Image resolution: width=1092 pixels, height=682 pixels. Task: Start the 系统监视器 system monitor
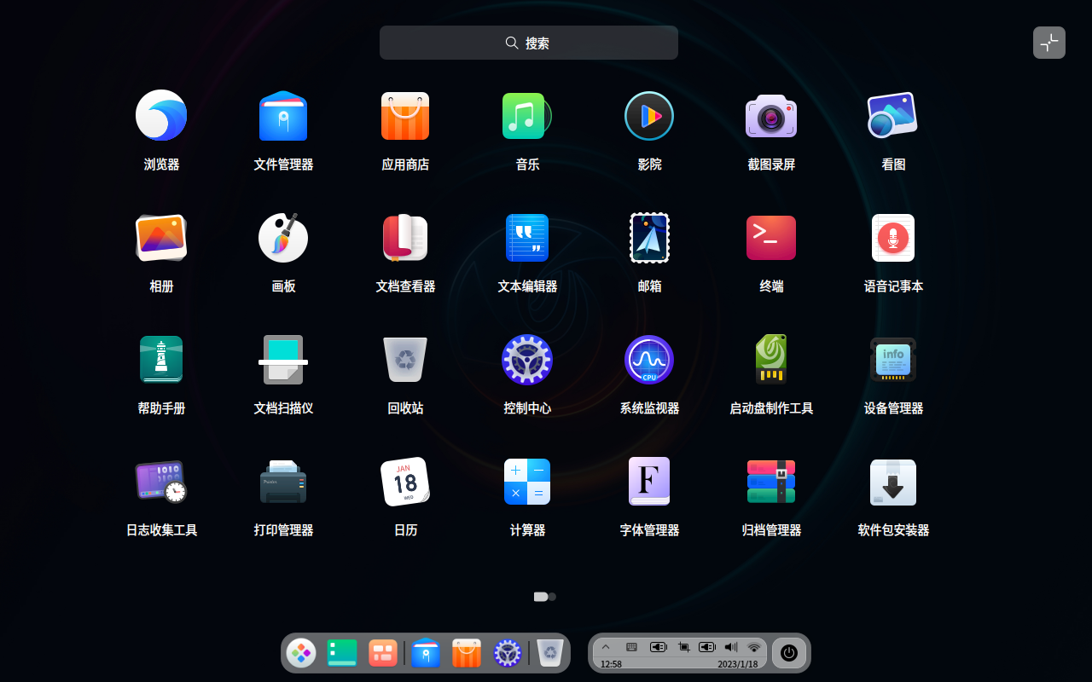click(x=648, y=359)
